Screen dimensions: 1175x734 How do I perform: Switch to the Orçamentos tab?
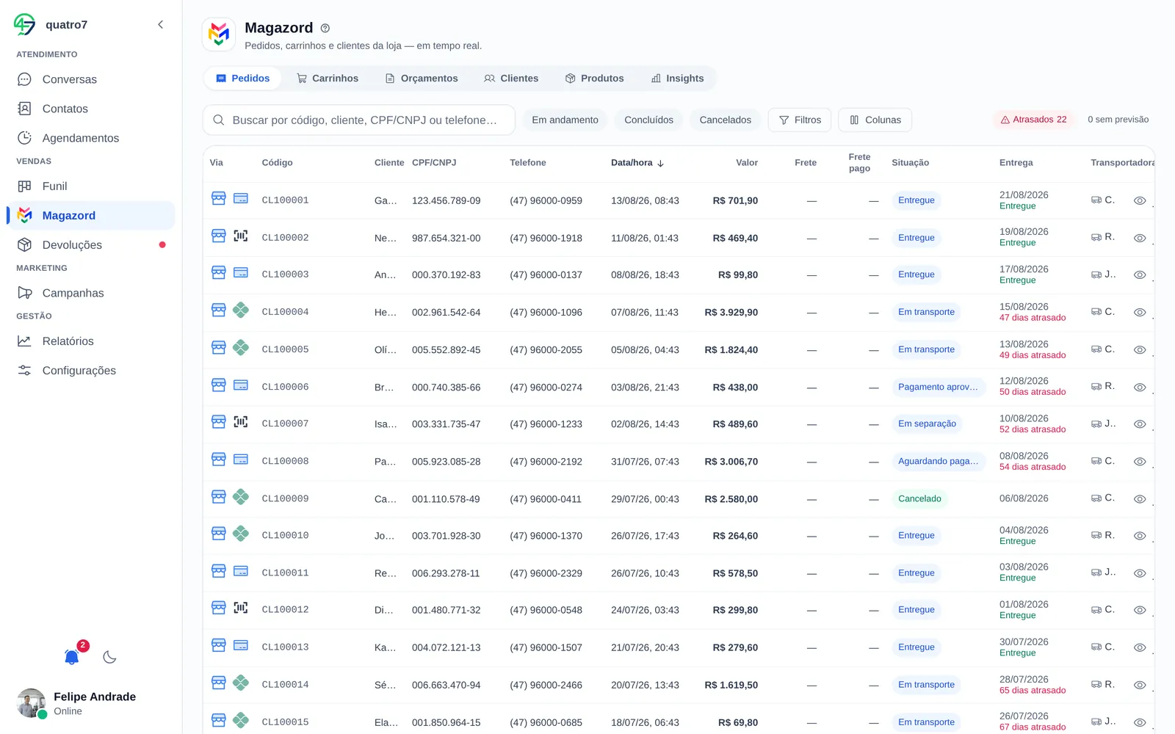422,79
